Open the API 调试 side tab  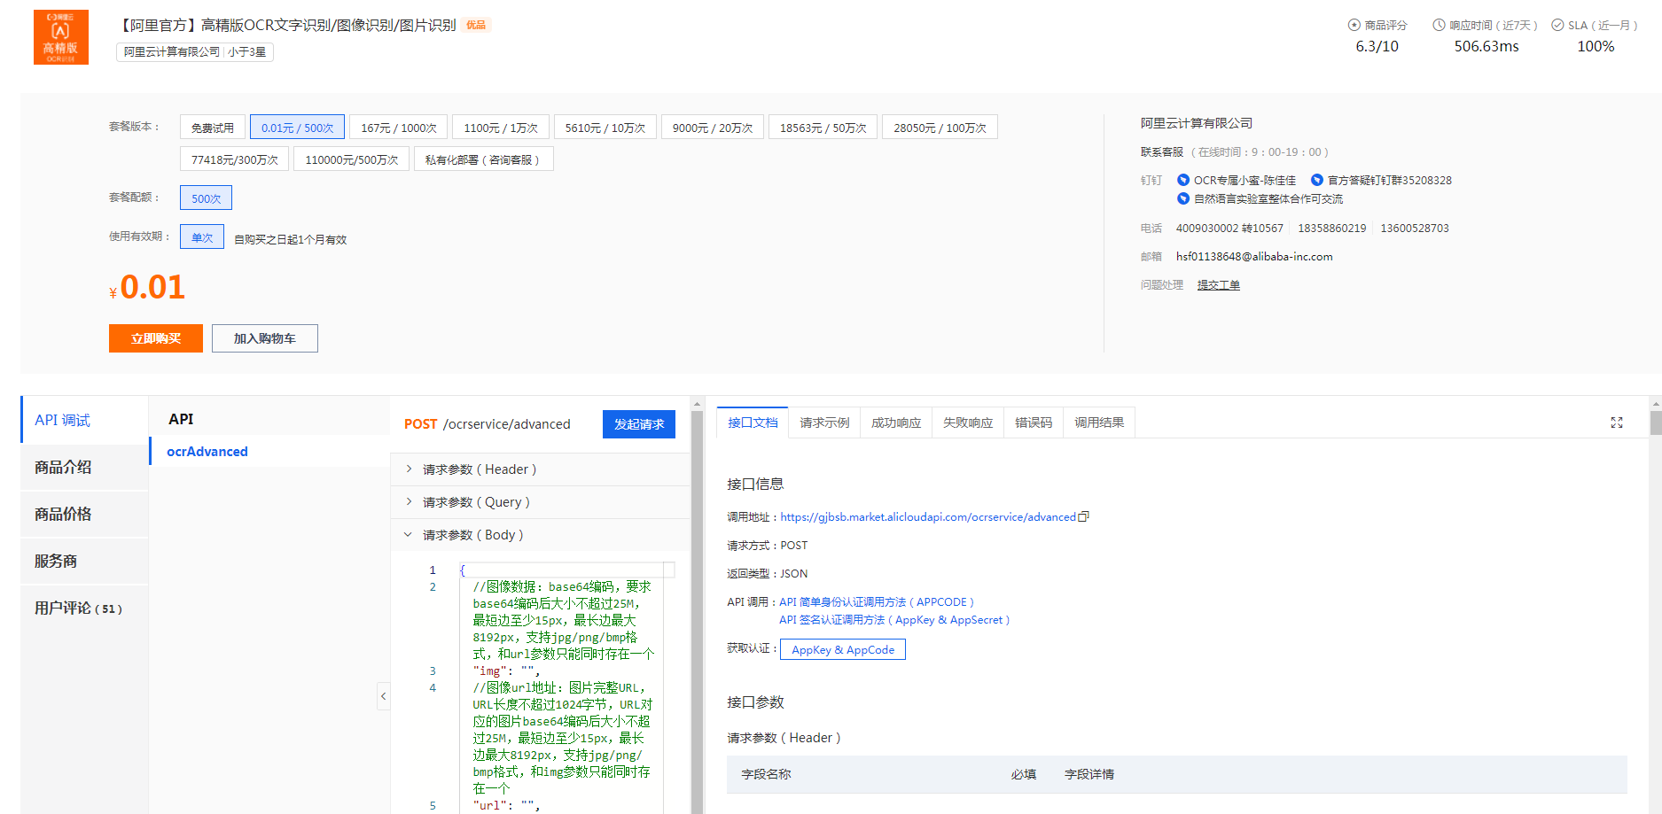84,420
